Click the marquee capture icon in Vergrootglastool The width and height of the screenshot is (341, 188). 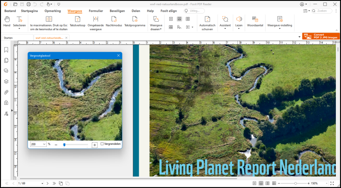(95, 145)
